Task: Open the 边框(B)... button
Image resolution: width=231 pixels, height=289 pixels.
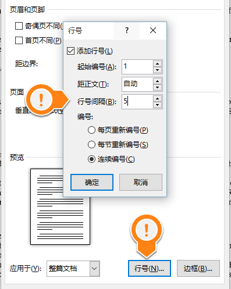Action: pyautogui.click(x=198, y=269)
